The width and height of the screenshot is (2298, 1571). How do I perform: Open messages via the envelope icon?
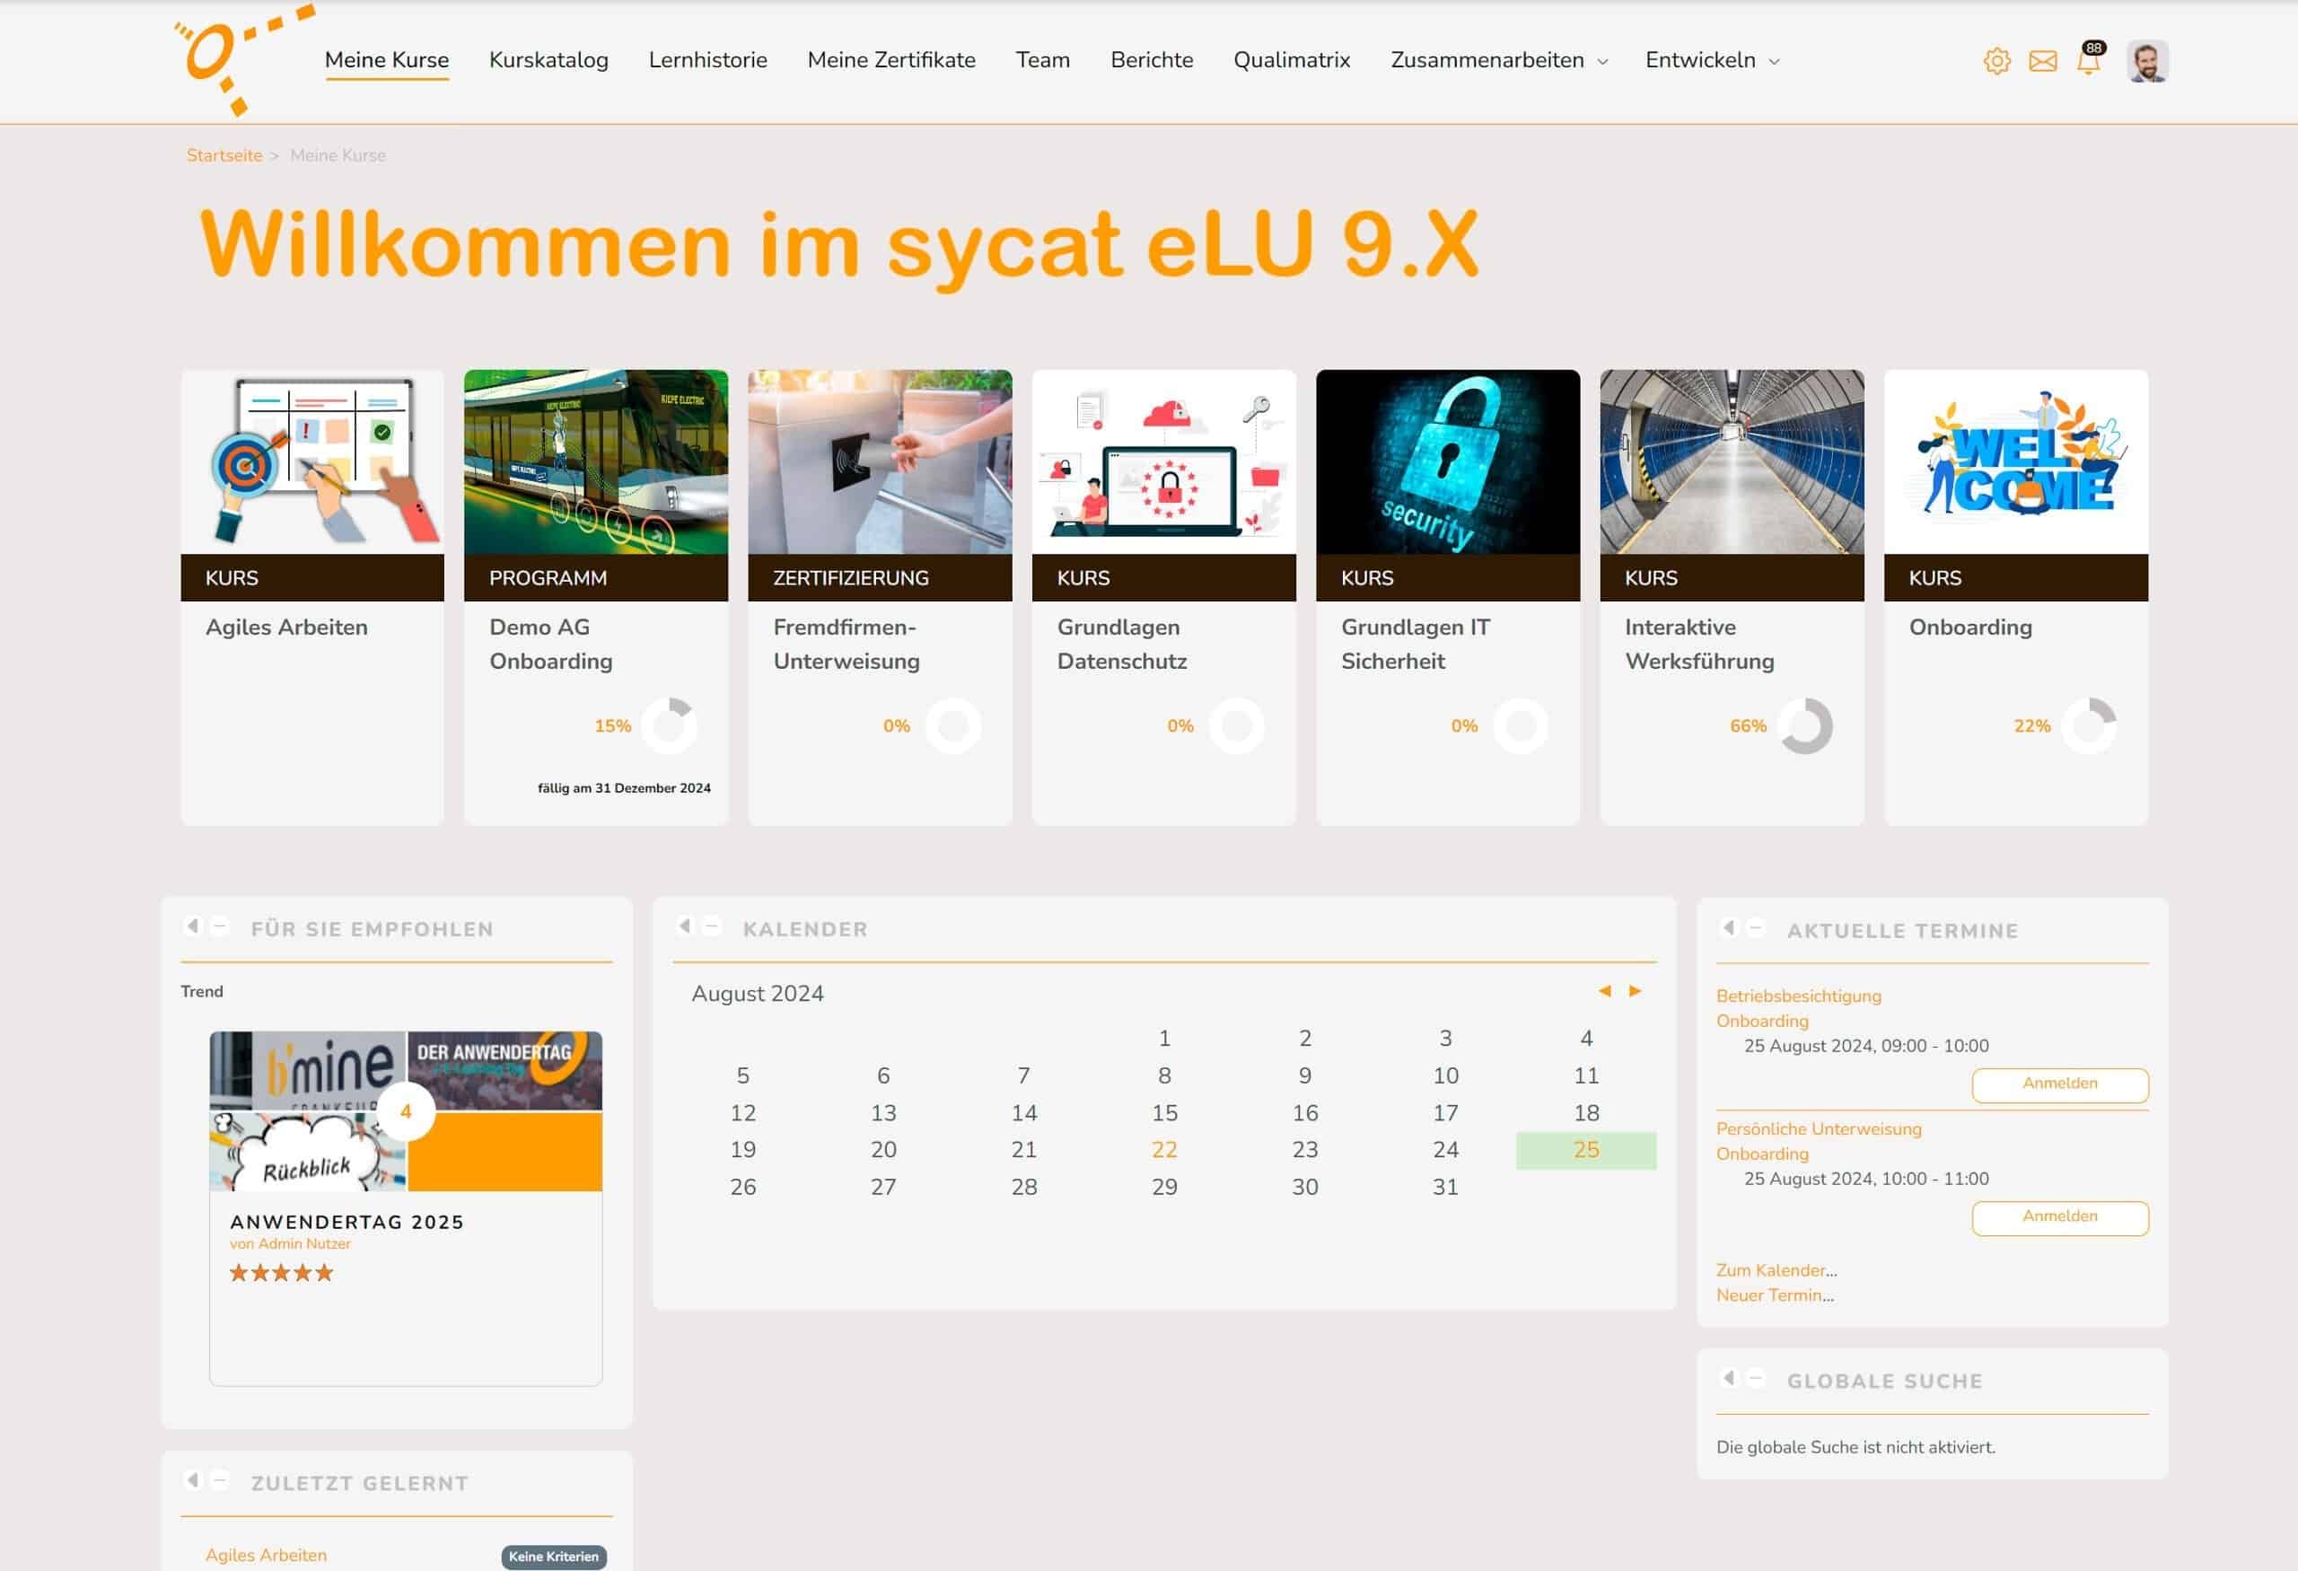[2042, 60]
